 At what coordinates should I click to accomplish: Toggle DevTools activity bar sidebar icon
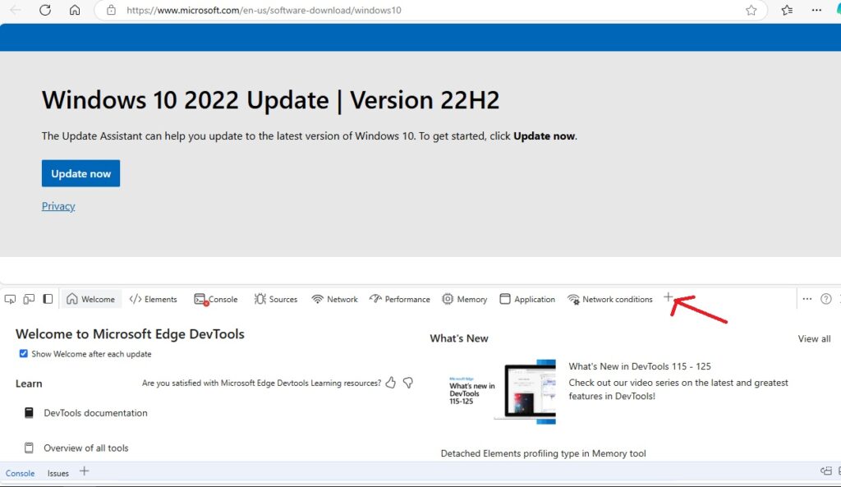click(48, 299)
